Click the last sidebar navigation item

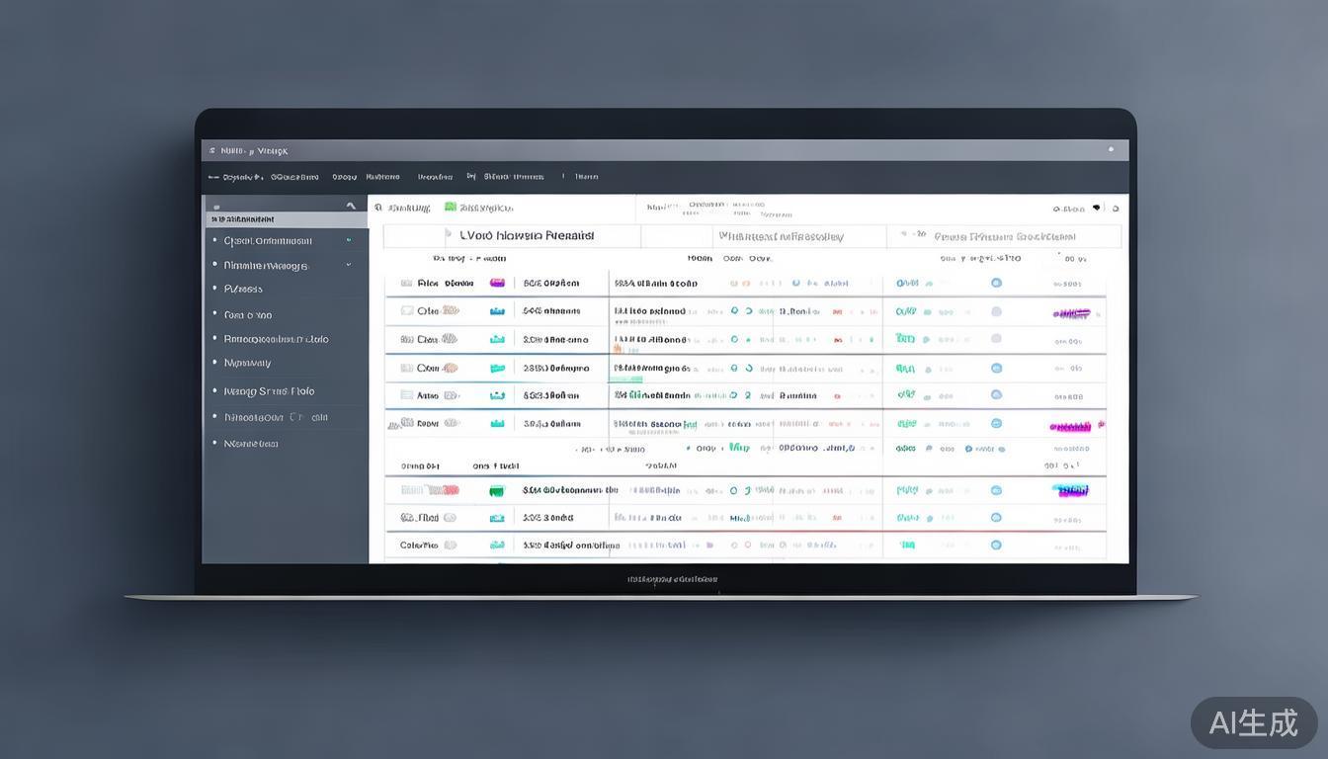click(x=250, y=444)
